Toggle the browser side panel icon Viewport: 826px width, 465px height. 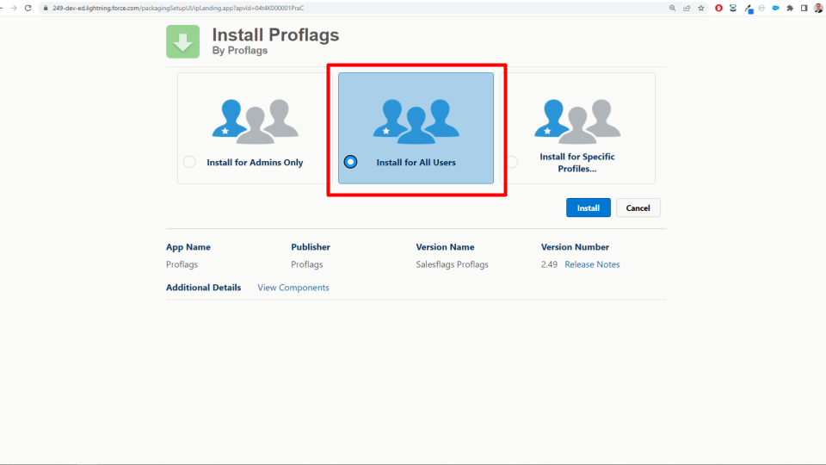(x=804, y=8)
